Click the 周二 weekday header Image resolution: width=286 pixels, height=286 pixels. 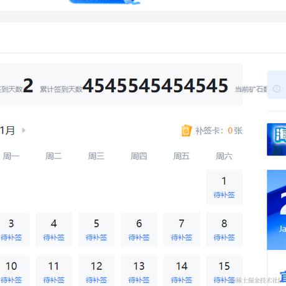pos(54,156)
